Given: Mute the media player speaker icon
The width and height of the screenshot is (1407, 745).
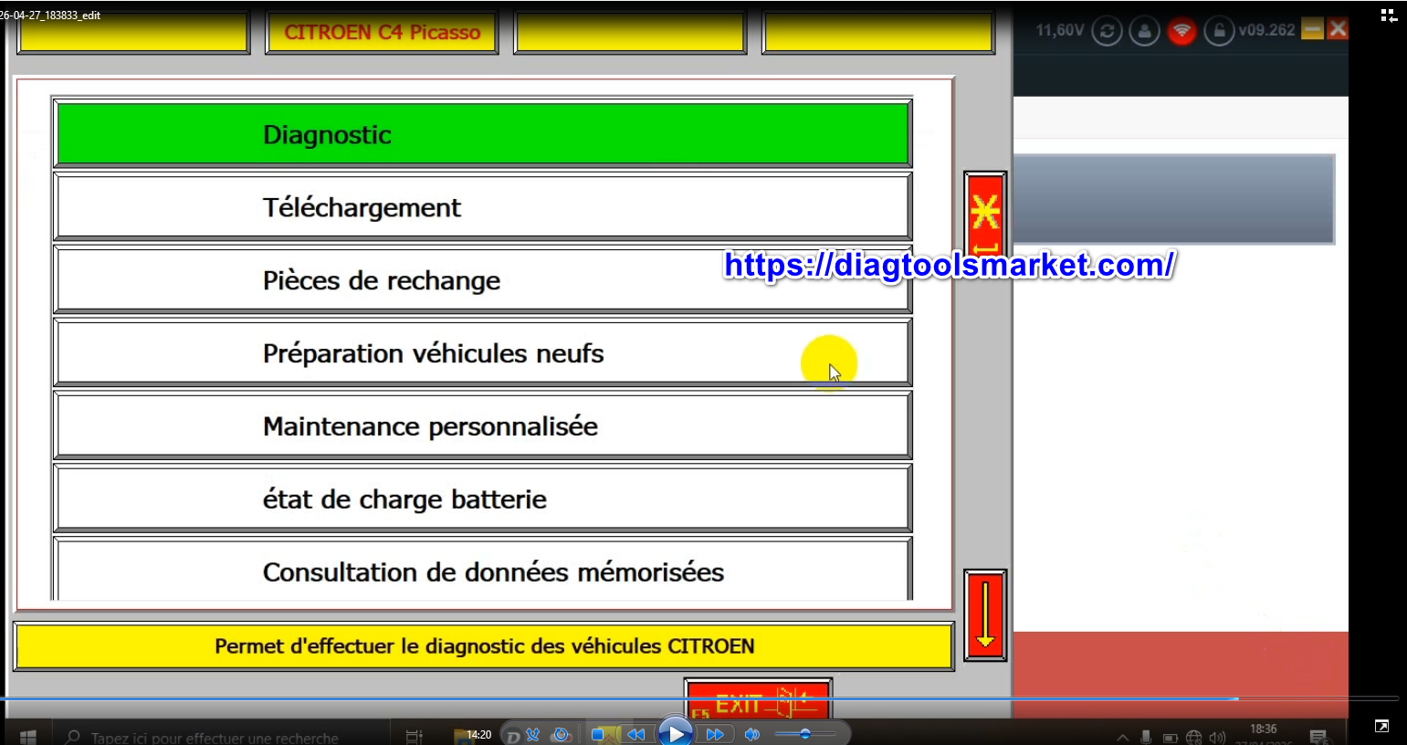Looking at the screenshot, I should click(x=752, y=734).
